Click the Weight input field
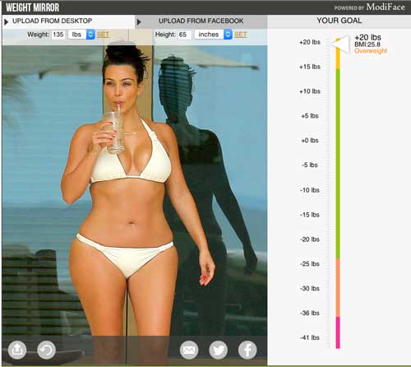Screen dimensions: 411x367 click(58, 35)
